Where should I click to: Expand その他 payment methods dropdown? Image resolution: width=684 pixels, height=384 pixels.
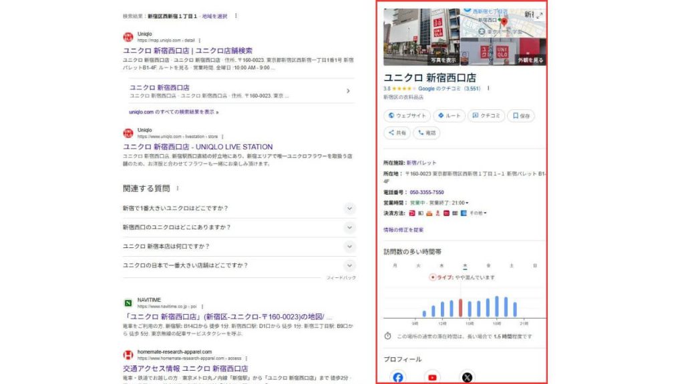click(478, 213)
